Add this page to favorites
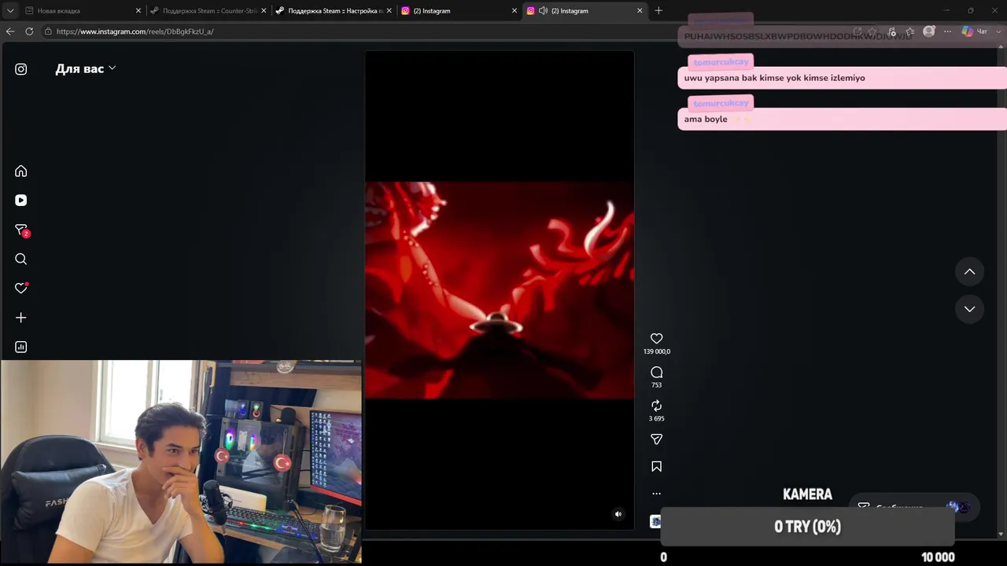The width and height of the screenshot is (1007, 566). [x=872, y=31]
